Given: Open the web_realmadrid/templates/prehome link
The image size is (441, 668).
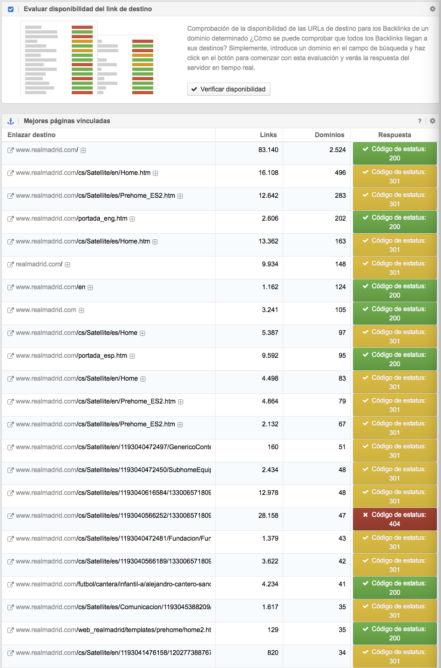Looking at the screenshot, I should [x=144, y=629].
